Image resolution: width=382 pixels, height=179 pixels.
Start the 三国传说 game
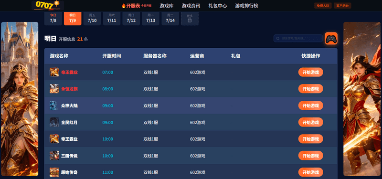coord(311,156)
